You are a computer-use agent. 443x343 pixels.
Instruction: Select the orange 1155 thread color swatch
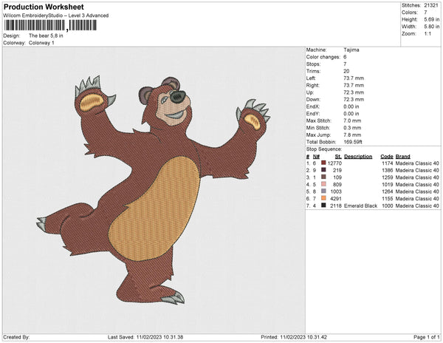(x=323, y=199)
